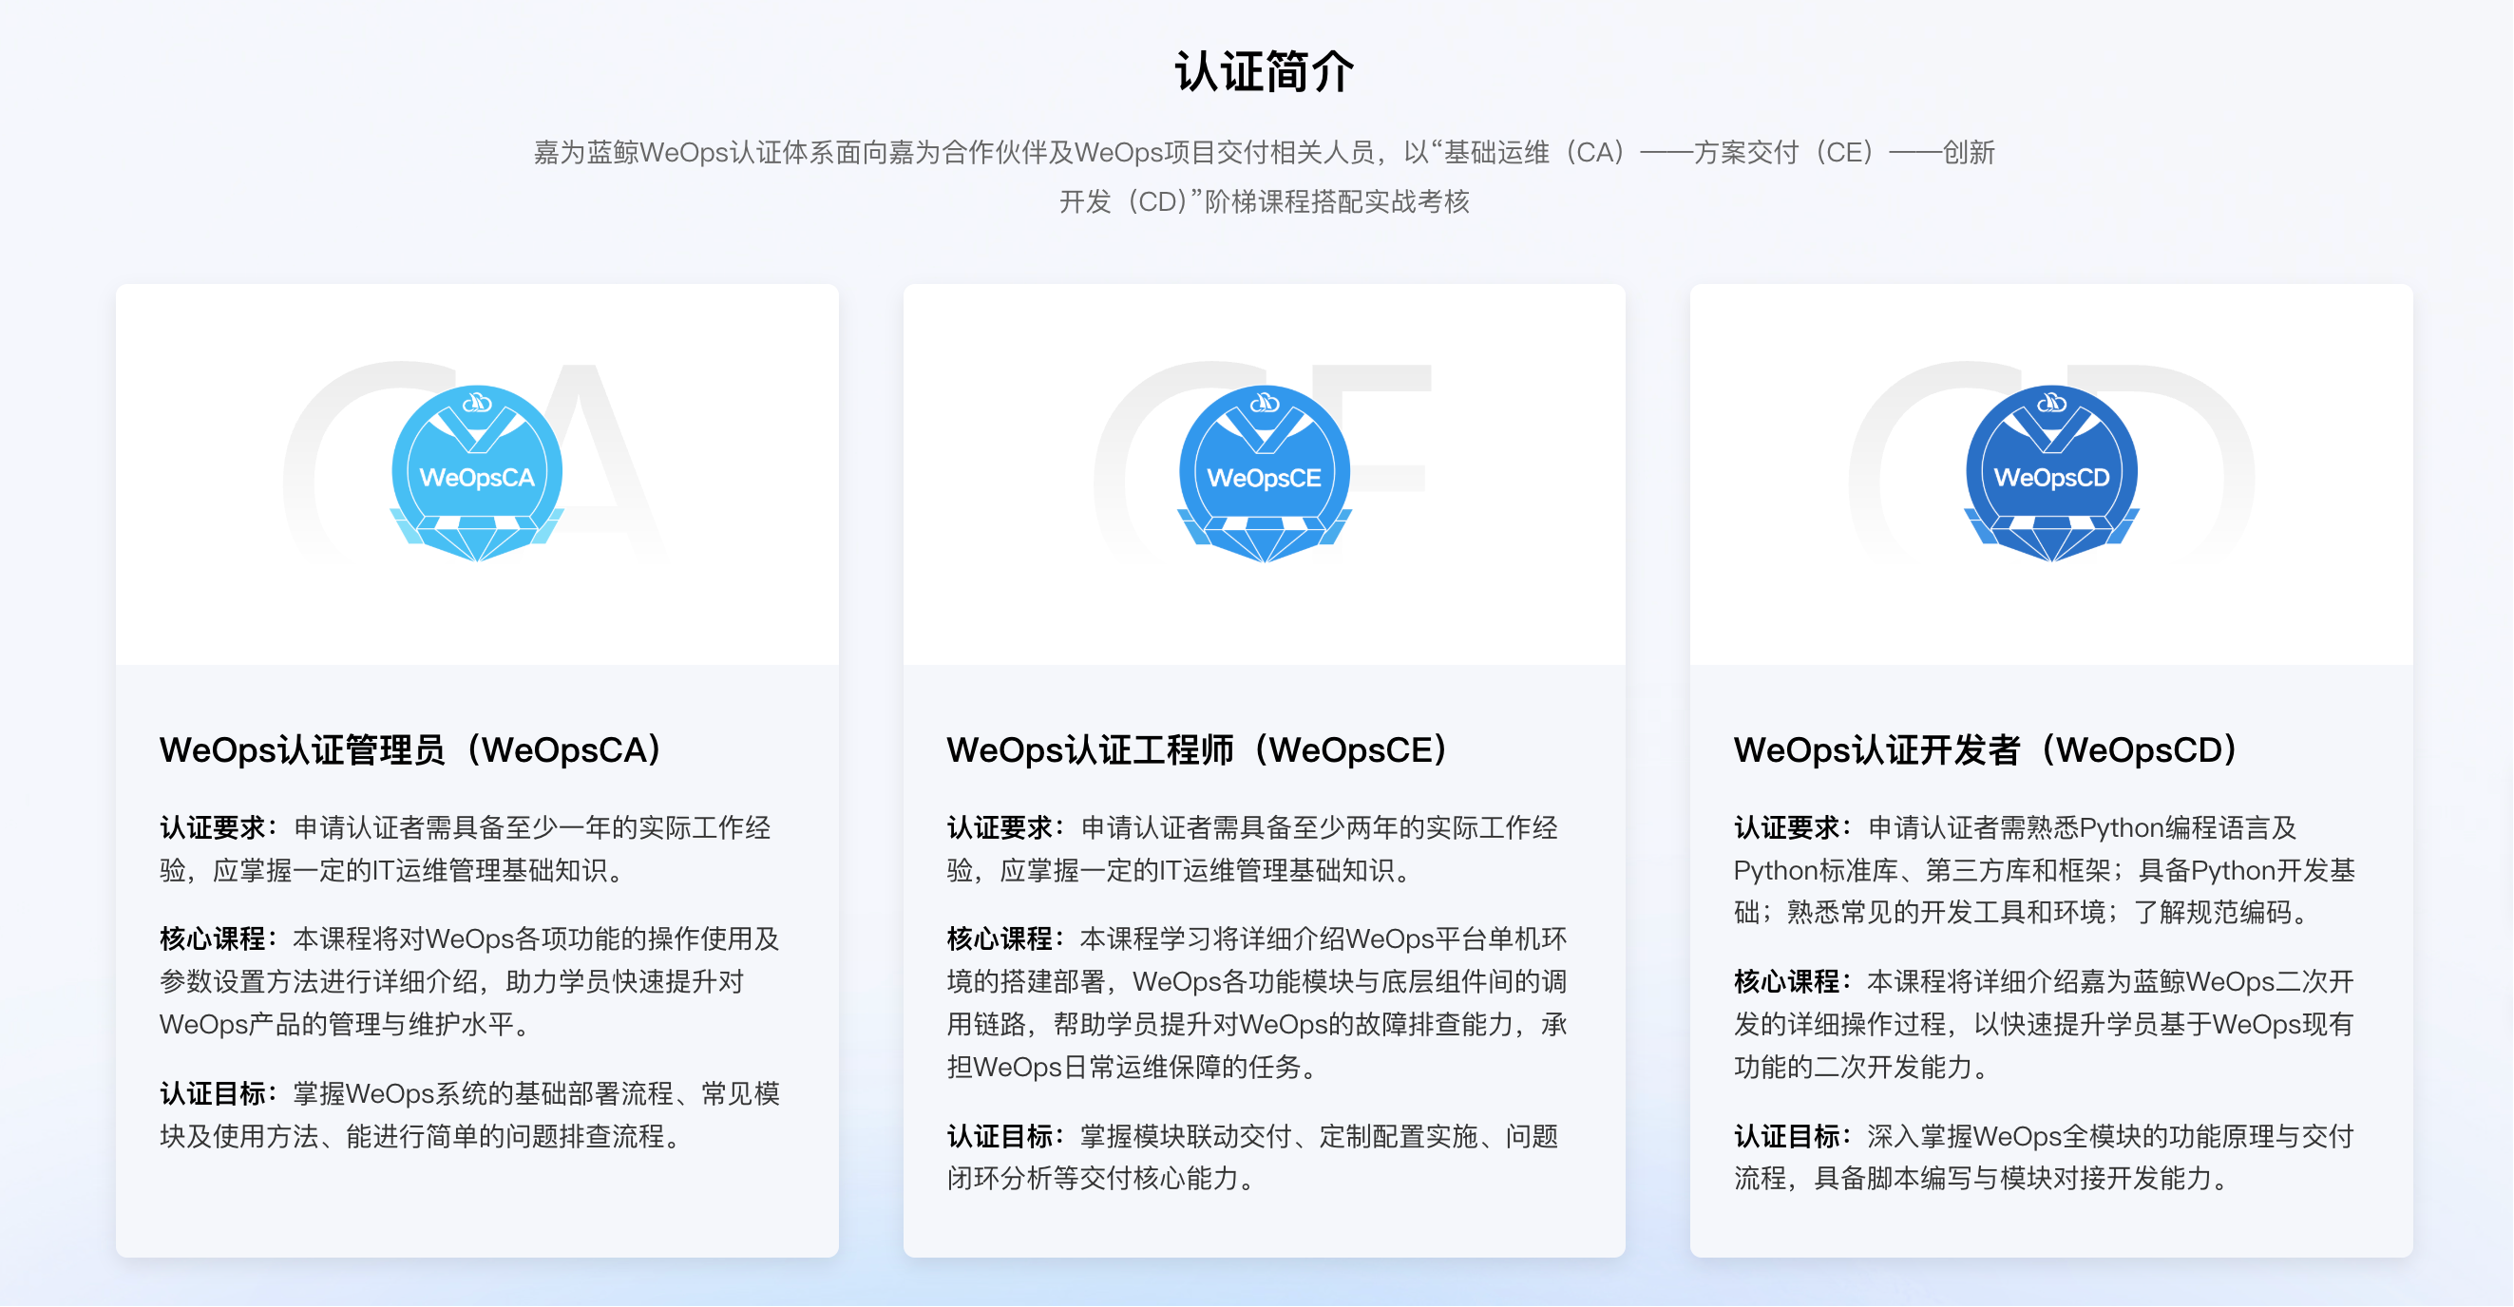The image size is (2514, 1307).
Task: Open WeOps认证工程师 (WeOpsCE) title
Action: [x=1198, y=750]
